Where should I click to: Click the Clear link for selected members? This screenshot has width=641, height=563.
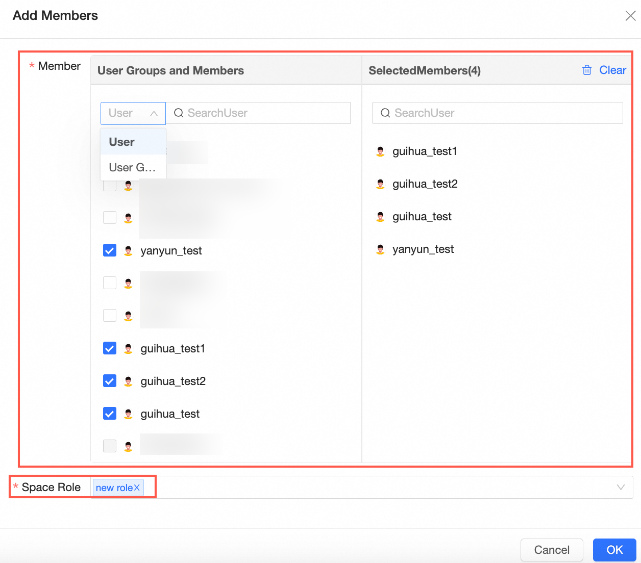point(612,70)
